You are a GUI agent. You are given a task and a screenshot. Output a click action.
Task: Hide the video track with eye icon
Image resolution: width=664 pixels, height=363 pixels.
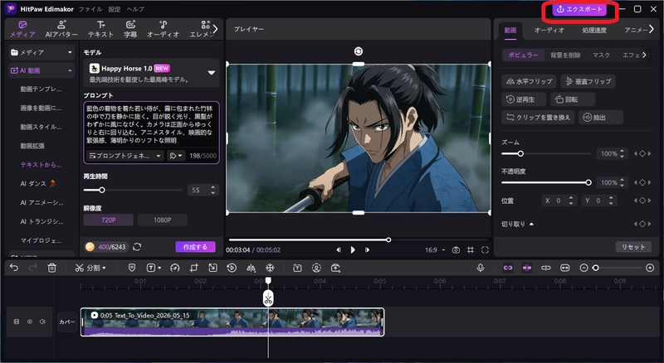pyautogui.click(x=30, y=322)
